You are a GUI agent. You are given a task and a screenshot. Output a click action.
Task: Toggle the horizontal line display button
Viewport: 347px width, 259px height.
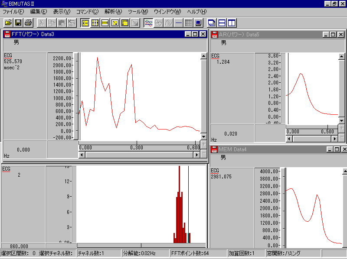178,23
